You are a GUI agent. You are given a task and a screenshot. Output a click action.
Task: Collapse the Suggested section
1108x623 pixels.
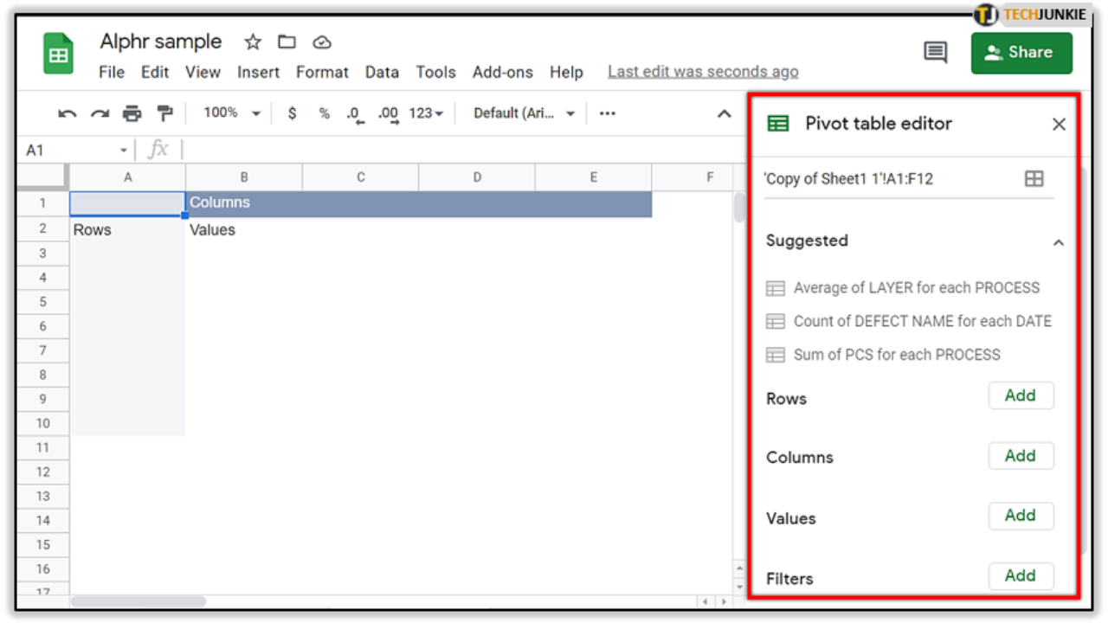tap(1058, 242)
